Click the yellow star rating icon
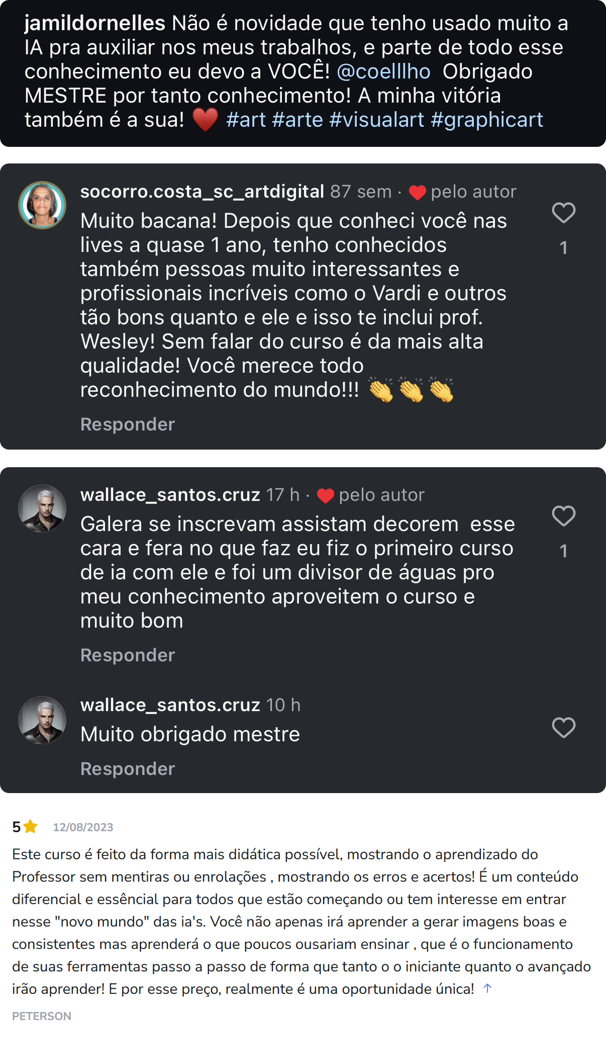Screen dimensions: 606x1038 pos(31,827)
